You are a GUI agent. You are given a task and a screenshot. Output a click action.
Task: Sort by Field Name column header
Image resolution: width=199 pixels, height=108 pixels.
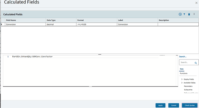pos(25,20)
